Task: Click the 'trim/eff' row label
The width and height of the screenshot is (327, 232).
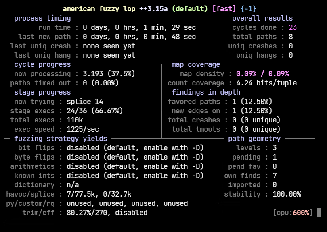Action: (x=39, y=213)
